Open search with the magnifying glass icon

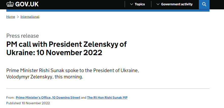(204, 4)
